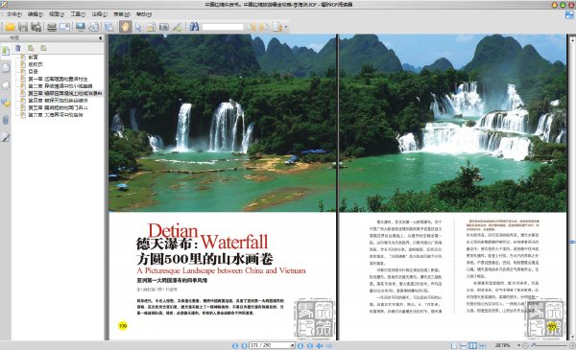Select the Hand tool

click(125, 27)
